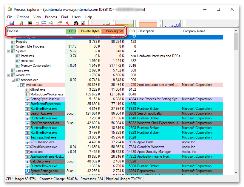Sort by Company Name column header
244x187 pixels.
pos(194,31)
